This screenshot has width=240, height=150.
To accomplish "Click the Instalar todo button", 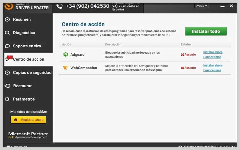I will coord(206,31).
